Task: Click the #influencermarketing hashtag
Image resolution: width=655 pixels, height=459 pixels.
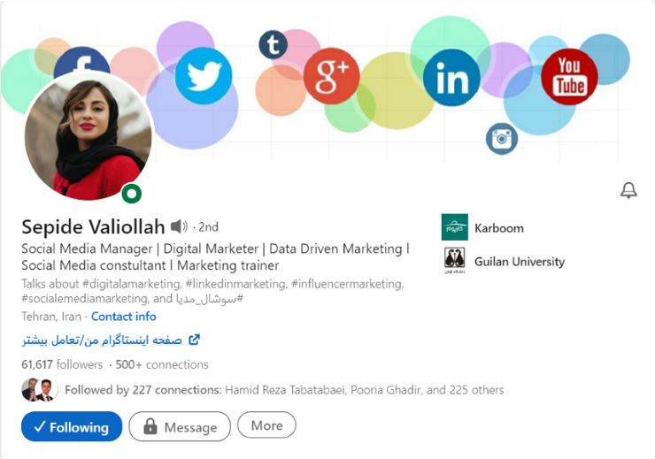Action: [x=348, y=284]
